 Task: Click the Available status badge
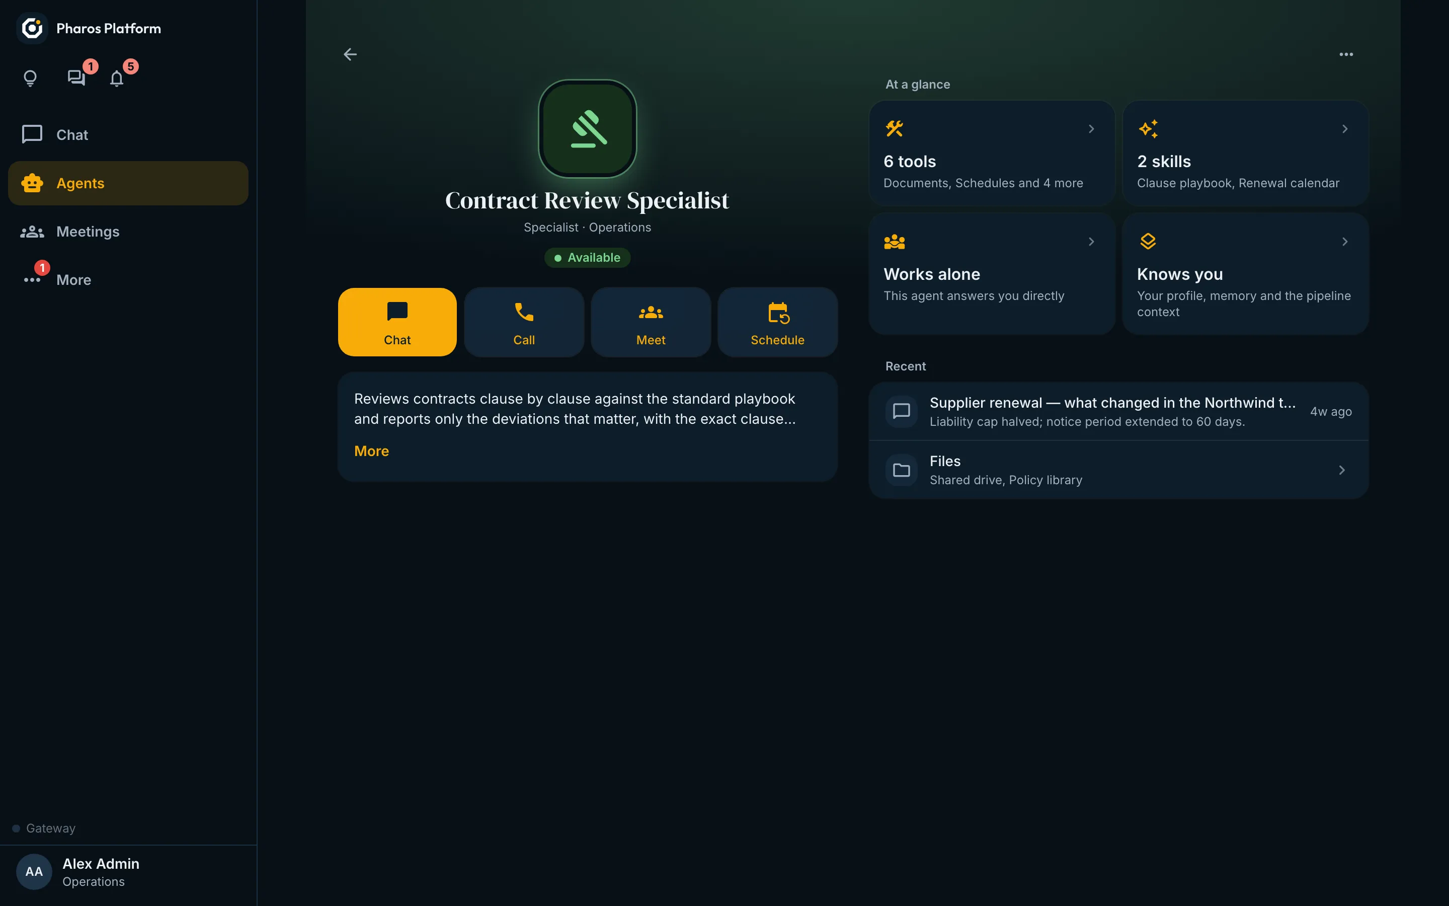[x=587, y=258]
